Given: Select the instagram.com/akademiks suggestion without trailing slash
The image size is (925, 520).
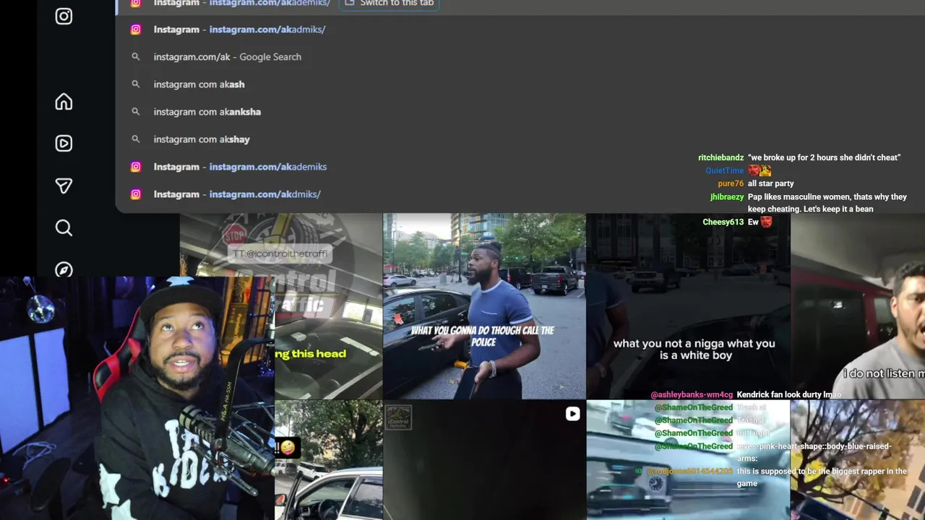Looking at the screenshot, I should tap(520, 167).
